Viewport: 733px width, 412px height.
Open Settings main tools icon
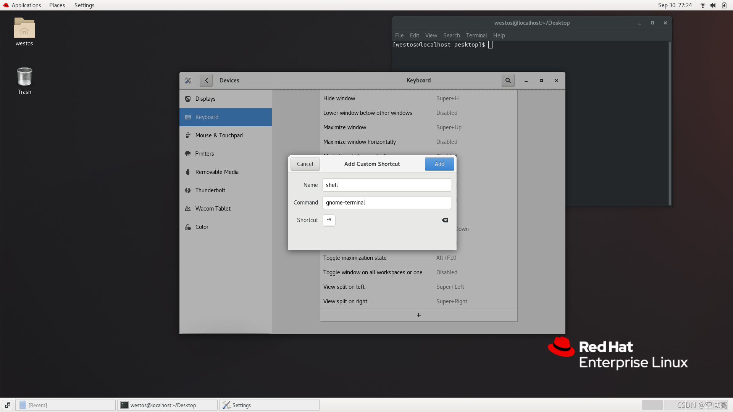188,80
